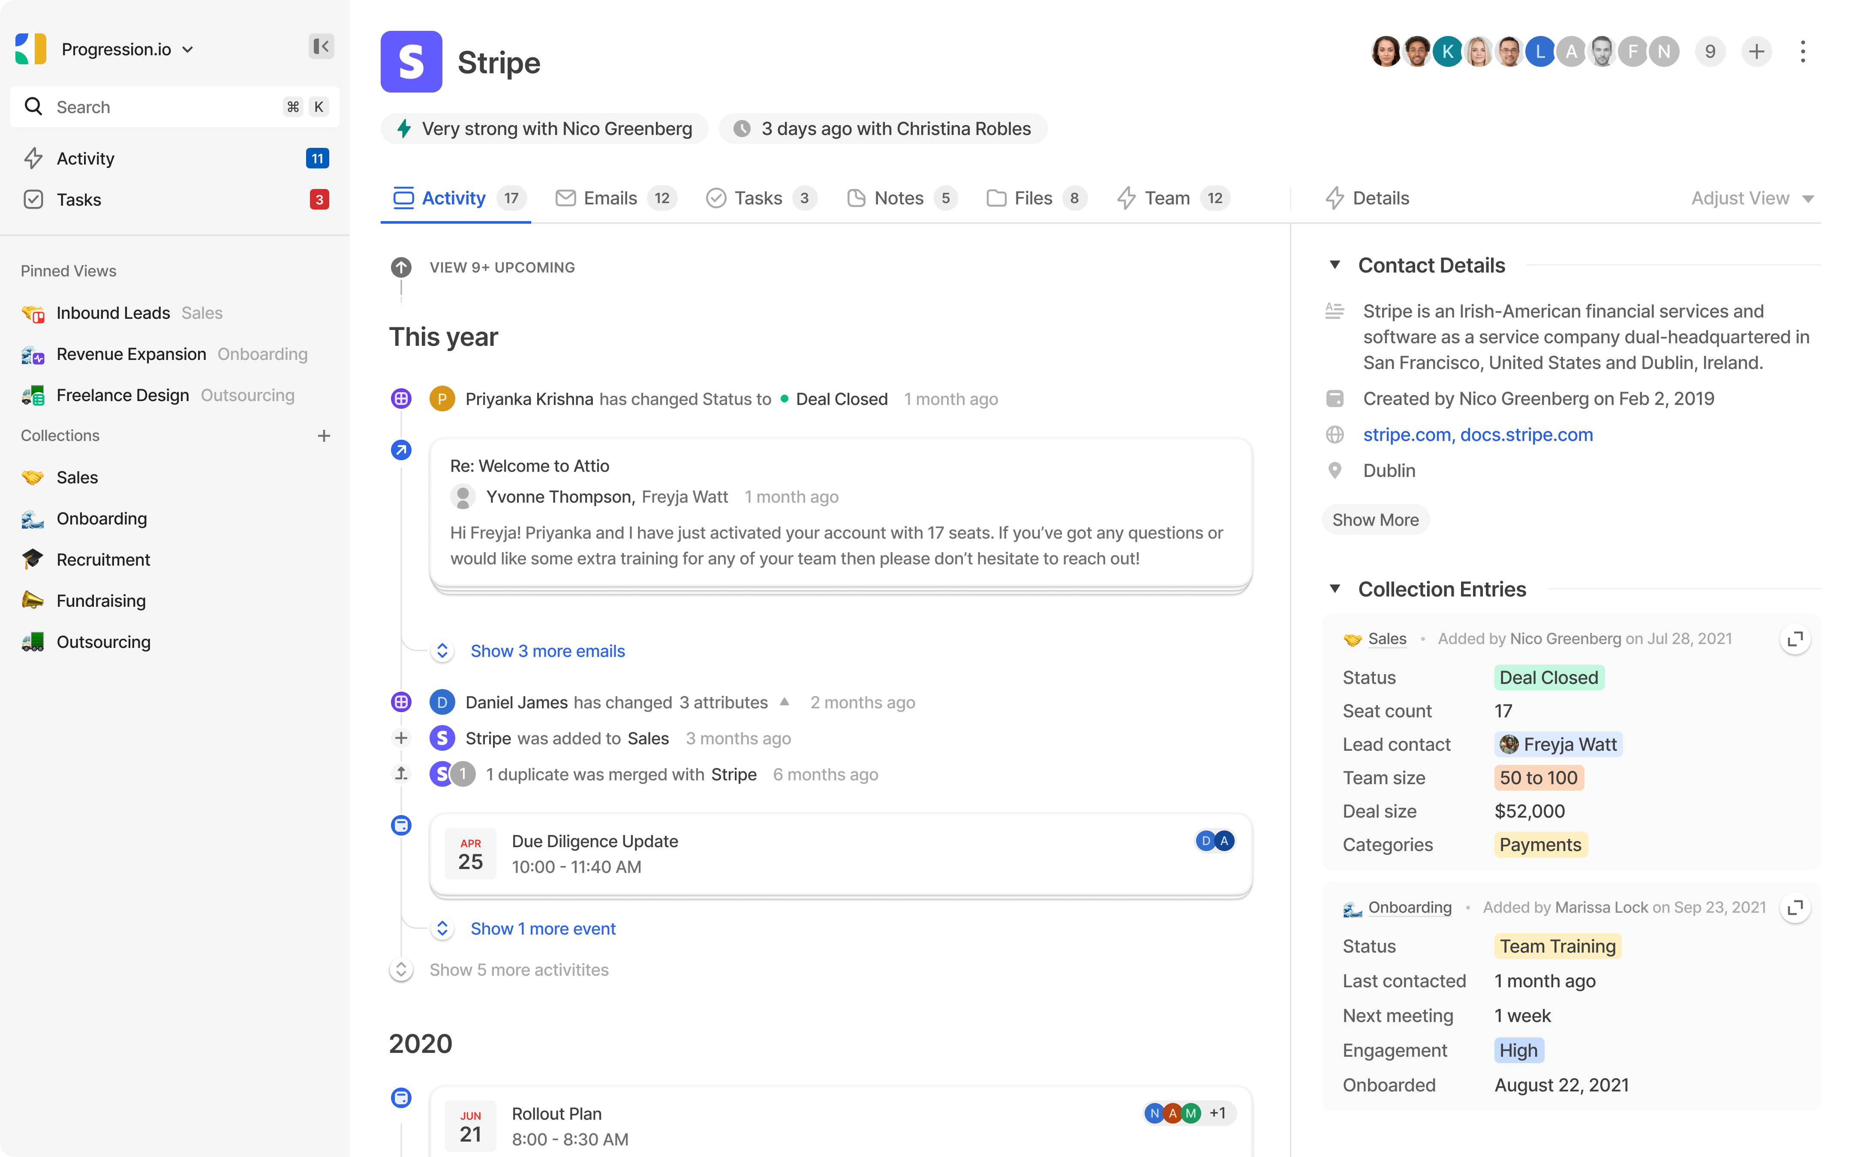Open Tasks in the left sidebar
The height and width of the screenshot is (1157, 1852).
point(79,200)
